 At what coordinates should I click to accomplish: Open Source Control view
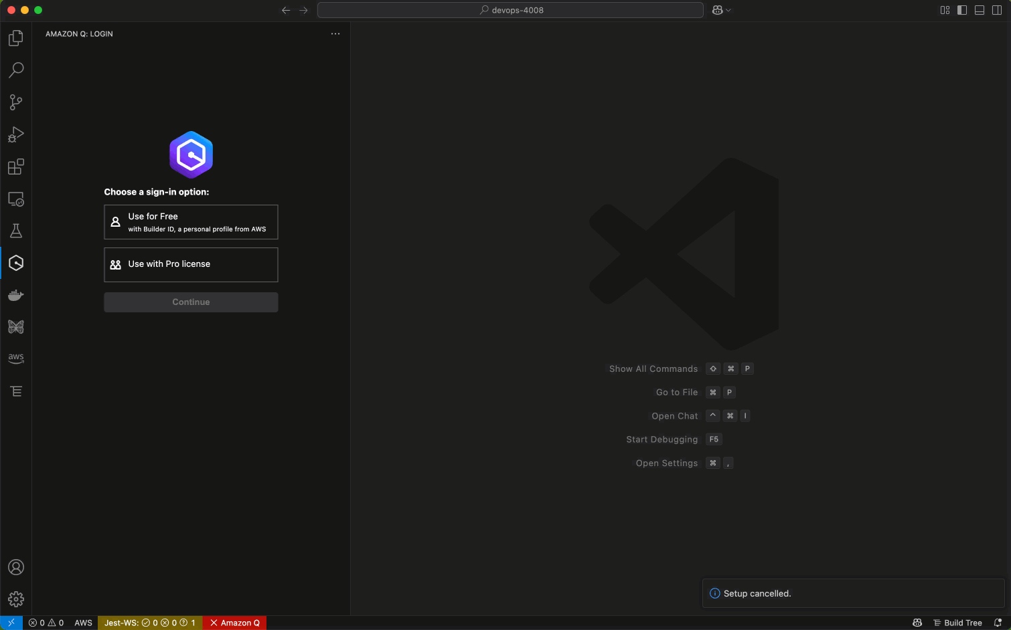point(16,102)
